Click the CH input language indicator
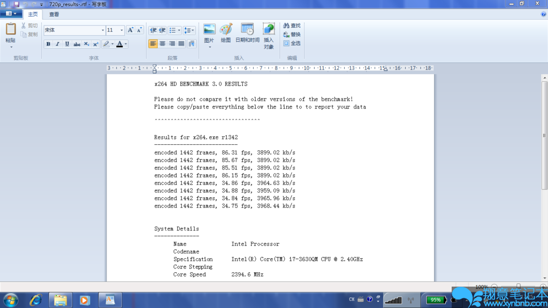 pyautogui.click(x=352, y=299)
